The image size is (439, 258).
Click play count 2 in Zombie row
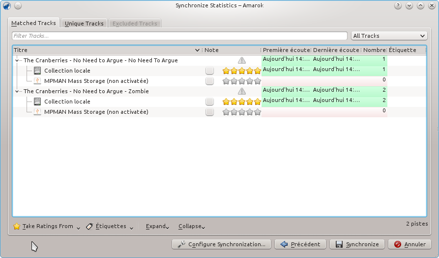click(x=384, y=90)
